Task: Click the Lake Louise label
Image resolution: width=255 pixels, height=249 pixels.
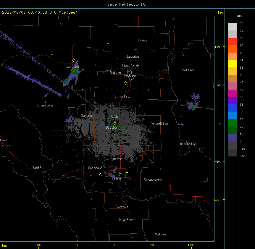Action: (5, 143)
